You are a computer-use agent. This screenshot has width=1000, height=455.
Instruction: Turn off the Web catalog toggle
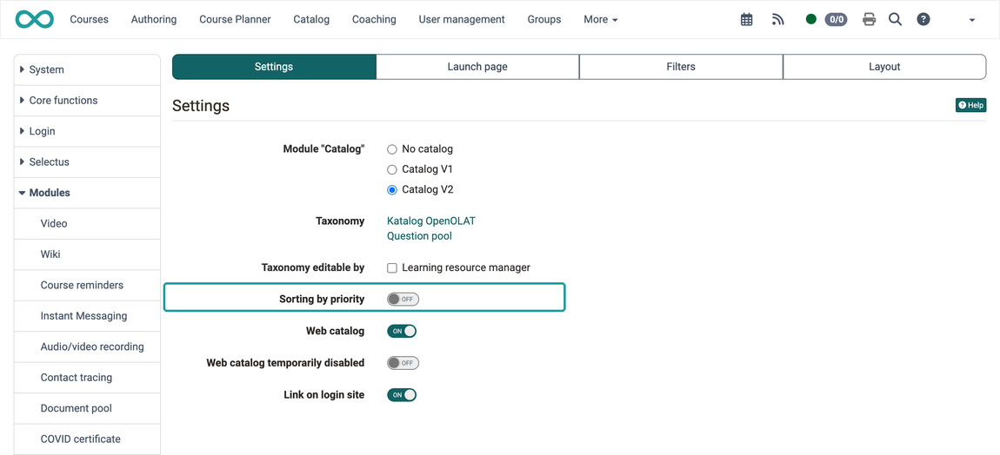[x=402, y=331]
